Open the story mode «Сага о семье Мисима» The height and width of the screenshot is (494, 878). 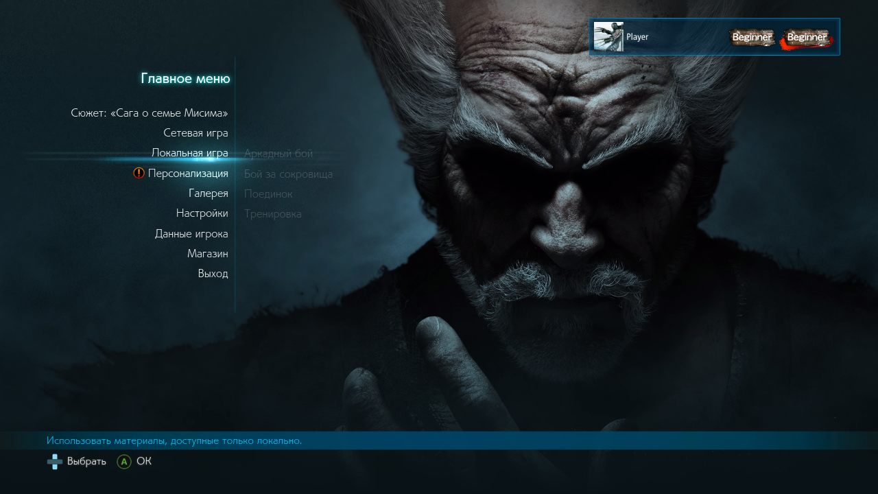coord(150,113)
